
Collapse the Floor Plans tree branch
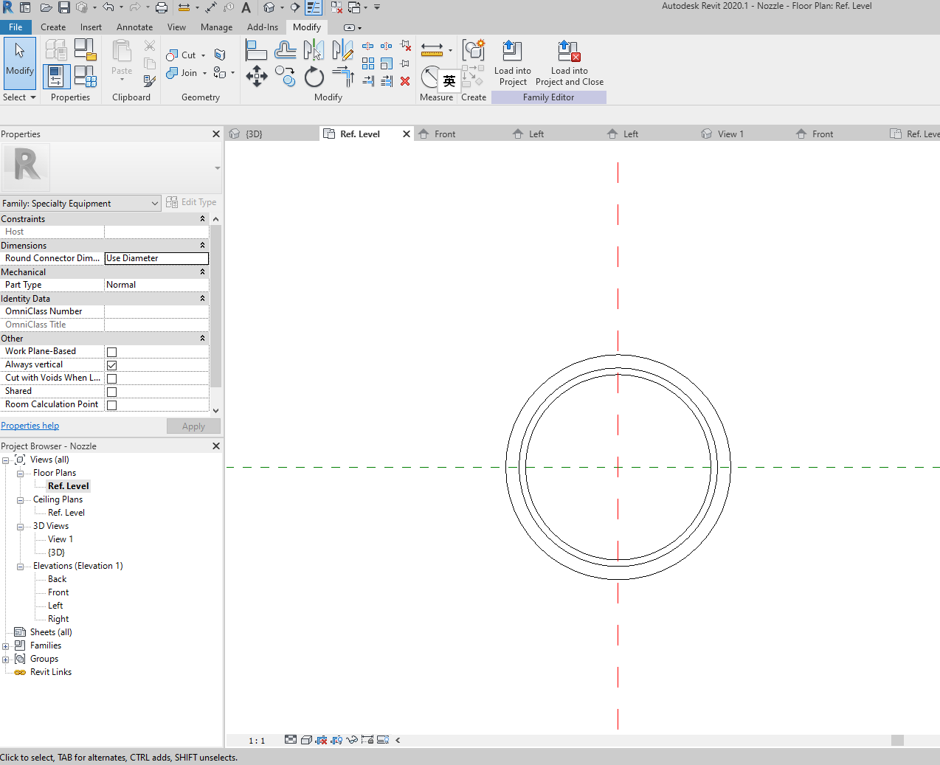[20, 472]
